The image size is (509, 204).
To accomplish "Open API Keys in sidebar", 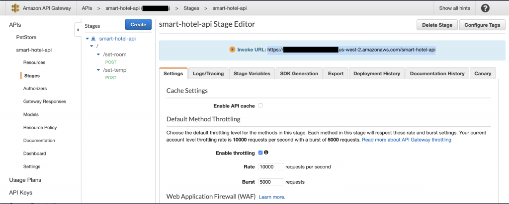I will (x=20, y=192).
